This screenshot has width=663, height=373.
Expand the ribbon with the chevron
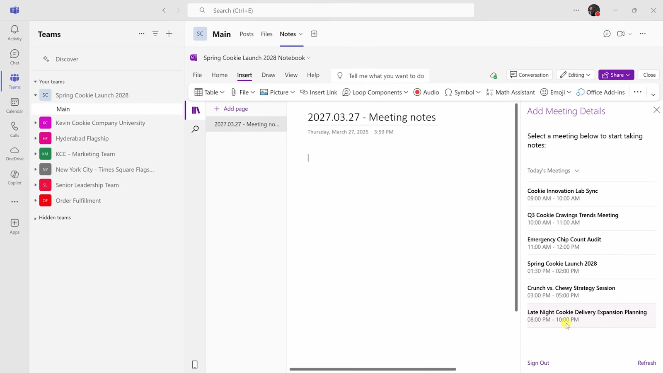click(653, 94)
